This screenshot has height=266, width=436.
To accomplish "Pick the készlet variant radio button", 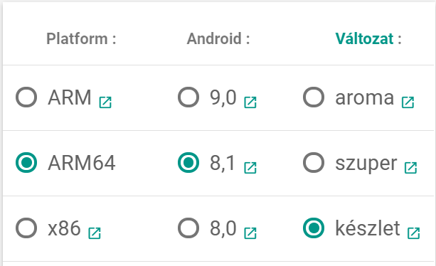I will point(314,228).
